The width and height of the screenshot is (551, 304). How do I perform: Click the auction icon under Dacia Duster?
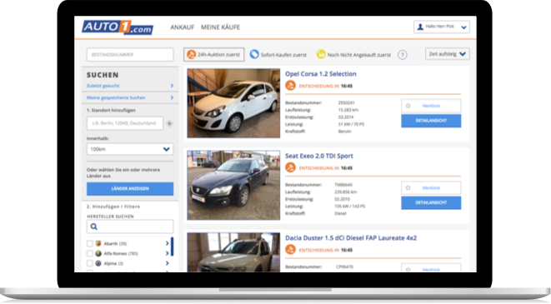coord(290,250)
